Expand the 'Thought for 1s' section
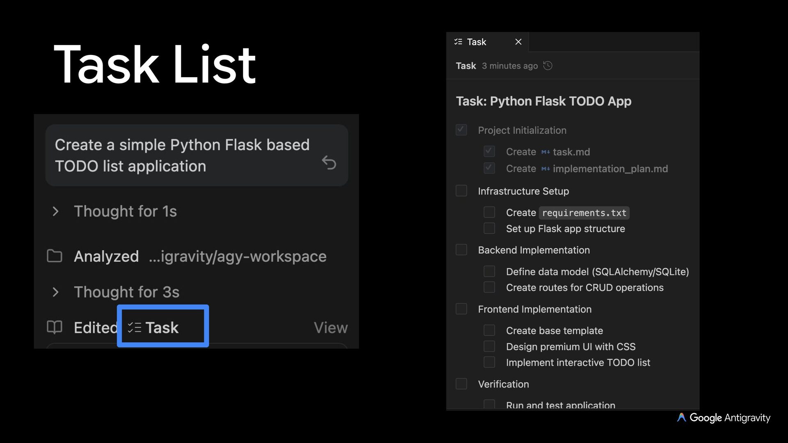This screenshot has height=443, width=788. (56, 212)
